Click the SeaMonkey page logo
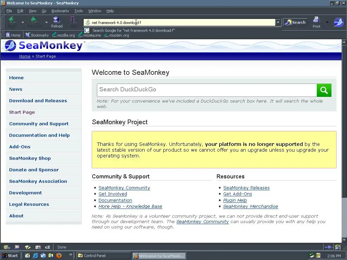 pyautogui.click(x=44, y=46)
